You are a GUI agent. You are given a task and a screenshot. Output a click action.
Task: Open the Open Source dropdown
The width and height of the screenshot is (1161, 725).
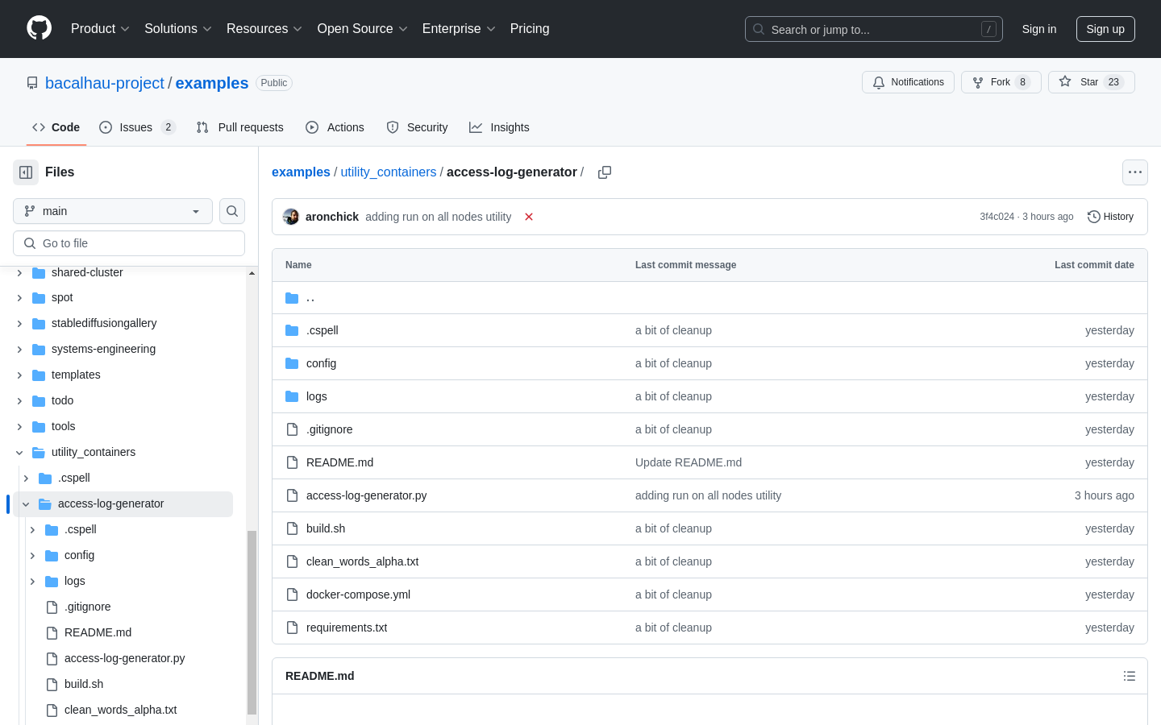click(363, 28)
